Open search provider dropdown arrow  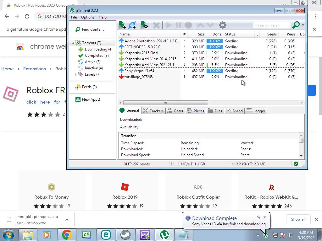coord(303,25)
